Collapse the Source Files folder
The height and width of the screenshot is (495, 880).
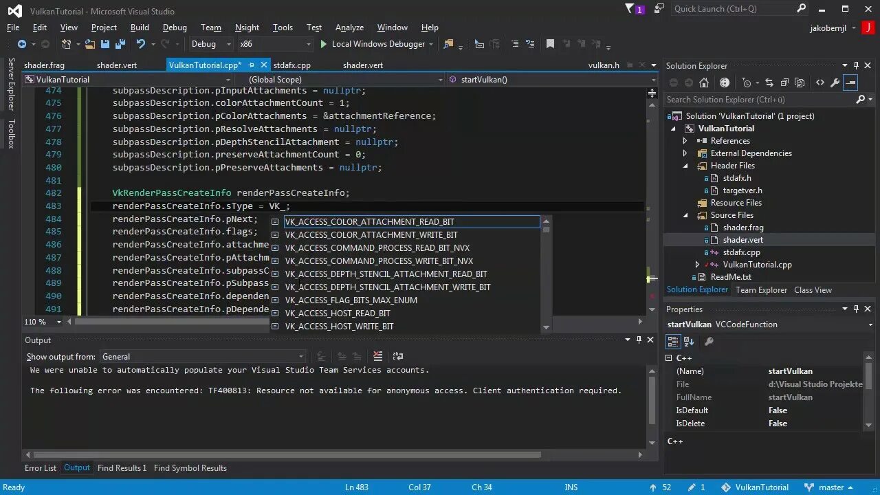(685, 215)
